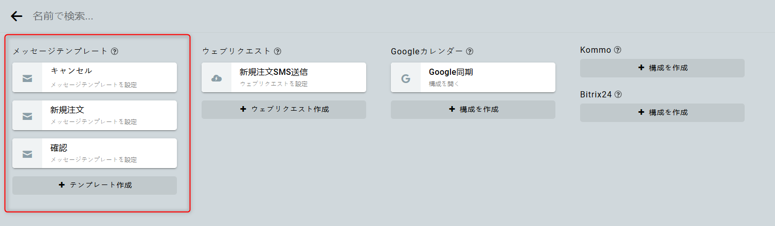The height and width of the screenshot is (226, 775).
Task: Open the 新規注文SMS送信 web request
Action: point(297,77)
